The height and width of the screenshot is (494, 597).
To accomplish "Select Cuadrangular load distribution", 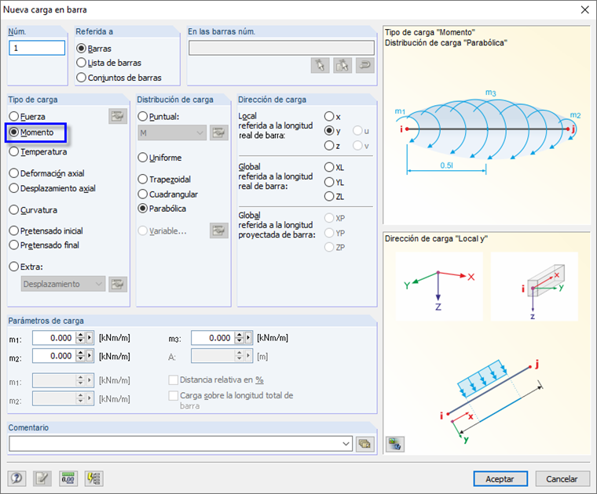I will (x=168, y=194).
